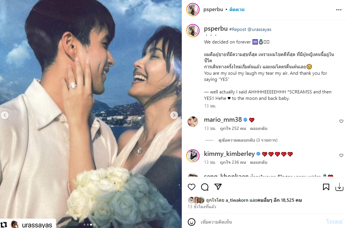Viewport: 346px width, 228px height.
Task: Open the @urassayas mention in the caption
Action: 259,29
